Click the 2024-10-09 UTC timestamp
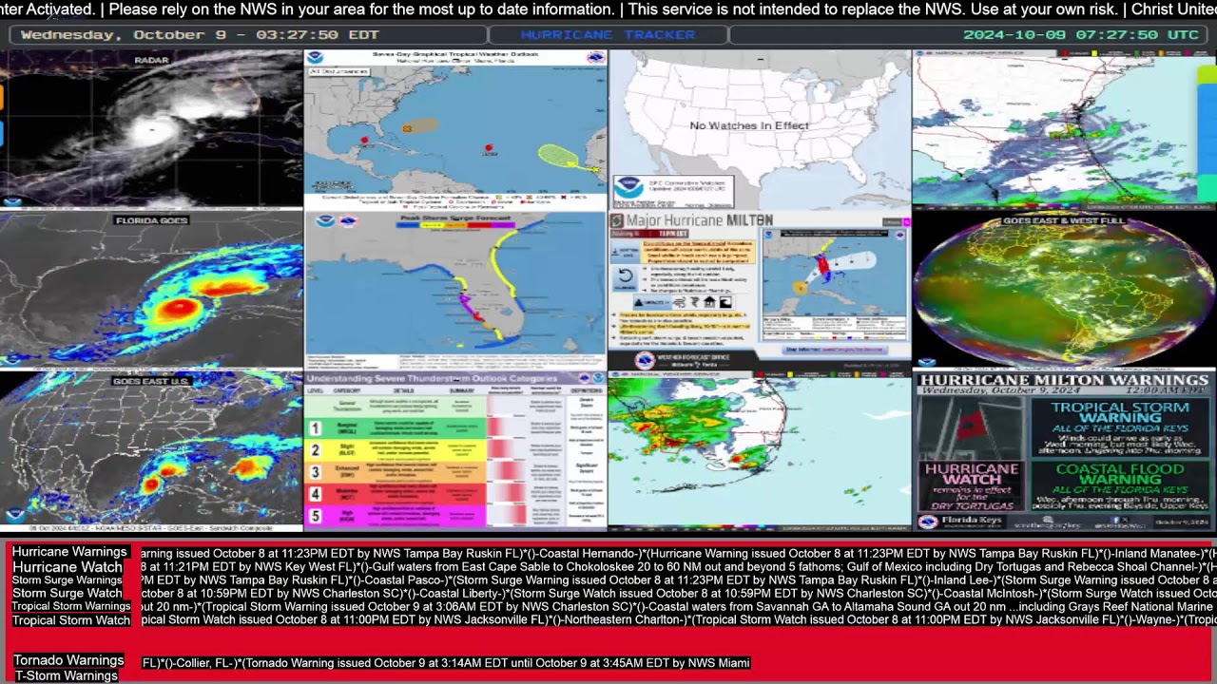The image size is (1217, 684). pyautogui.click(x=1081, y=34)
